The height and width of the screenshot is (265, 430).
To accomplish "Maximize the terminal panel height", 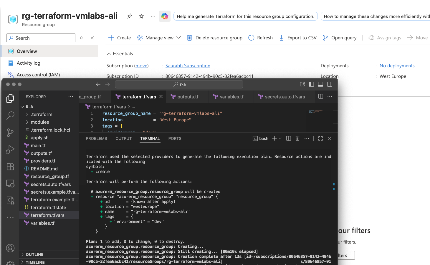I will point(320,138).
